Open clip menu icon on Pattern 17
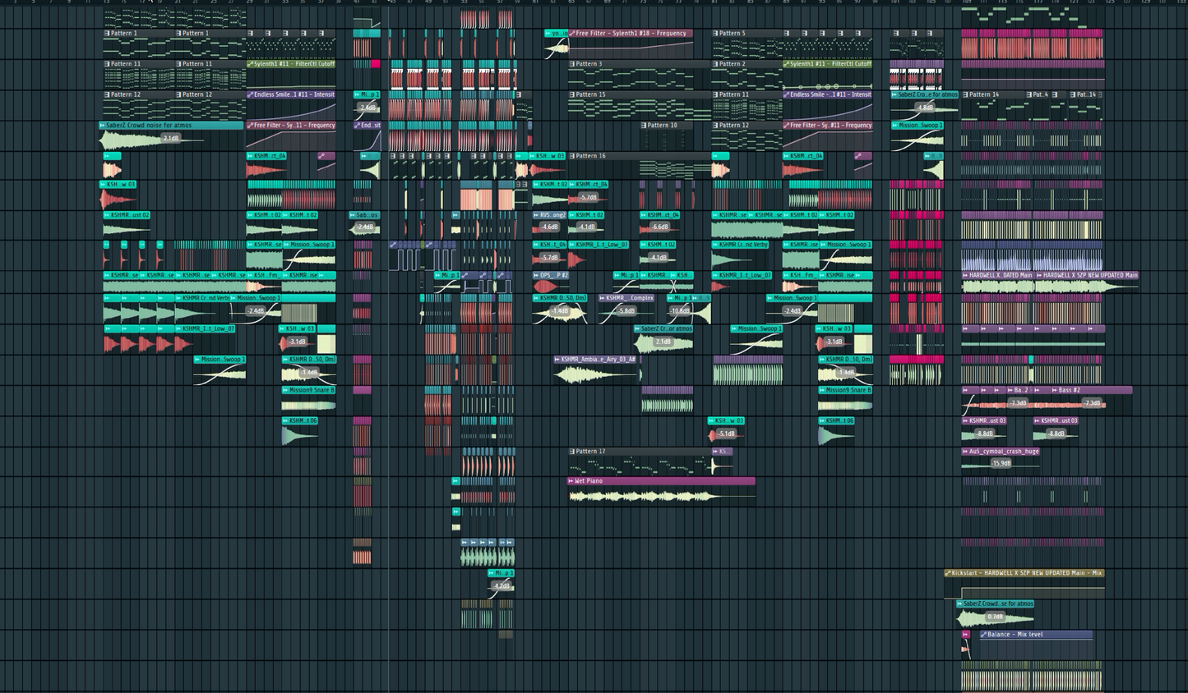This screenshot has width=1188, height=693. [571, 452]
